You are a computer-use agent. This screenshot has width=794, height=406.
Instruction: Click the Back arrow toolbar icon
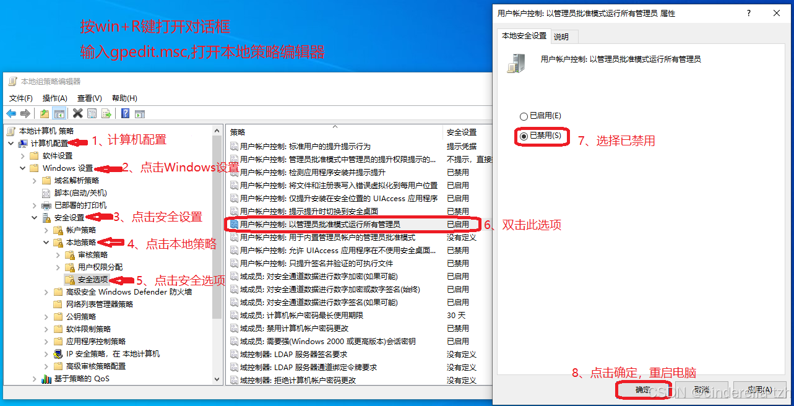[11, 113]
